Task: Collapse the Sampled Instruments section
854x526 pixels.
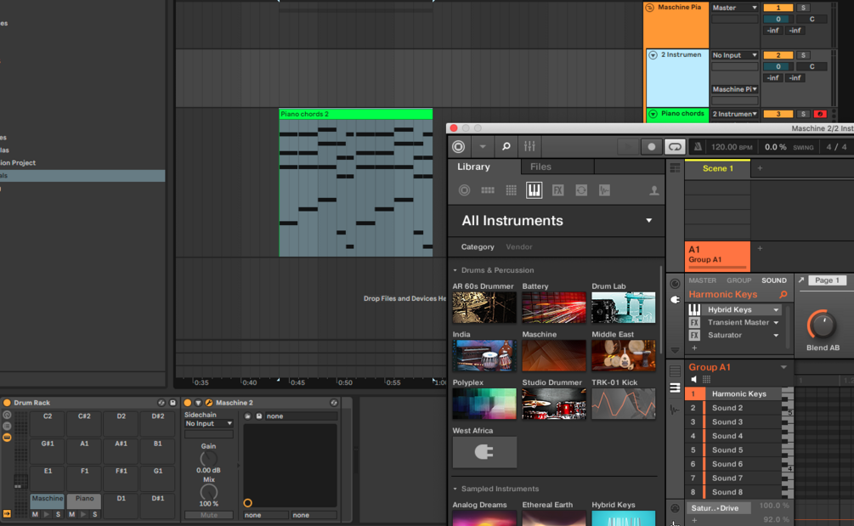Action: click(455, 489)
